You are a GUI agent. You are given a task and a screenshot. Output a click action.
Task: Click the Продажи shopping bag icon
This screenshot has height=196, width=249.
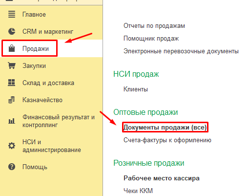(12, 48)
